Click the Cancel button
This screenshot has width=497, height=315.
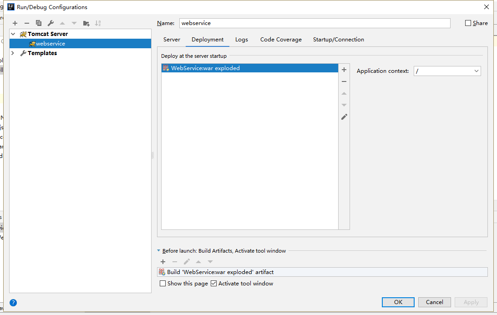[435, 302]
